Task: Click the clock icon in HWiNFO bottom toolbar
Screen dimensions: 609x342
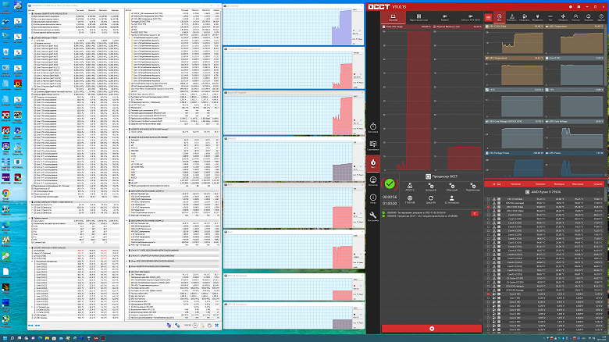Action: coord(195,326)
